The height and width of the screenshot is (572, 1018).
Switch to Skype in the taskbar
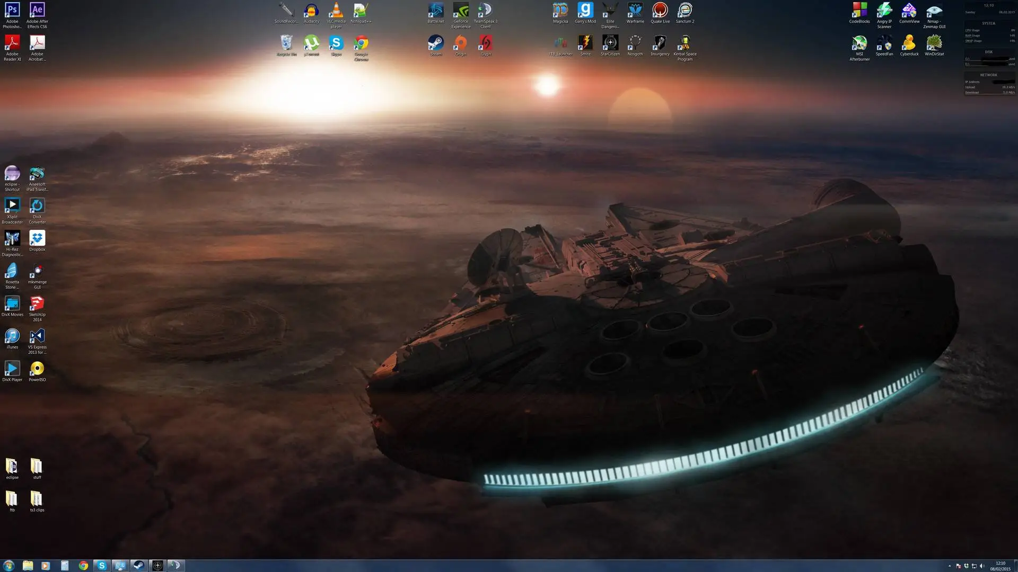click(x=102, y=566)
